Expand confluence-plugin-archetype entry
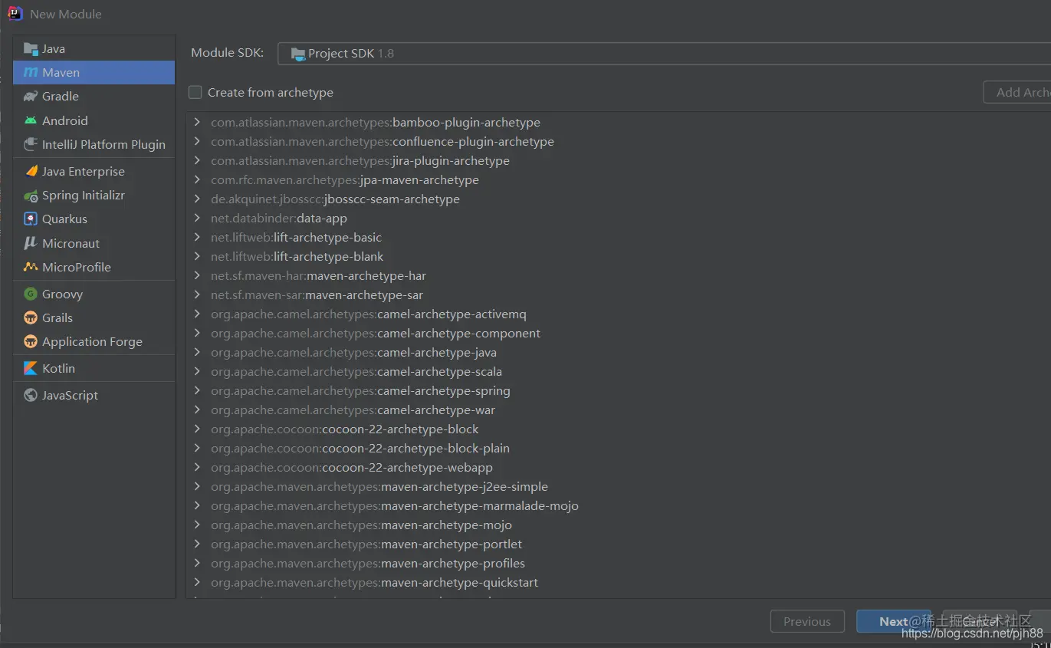 tap(197, 141)
